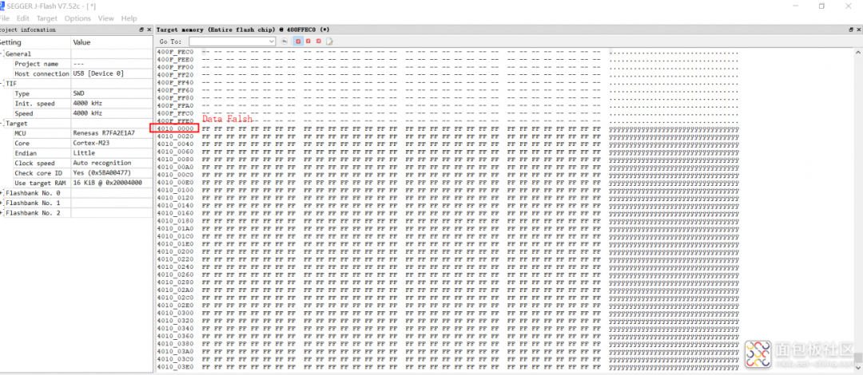Select the highlighted first red byte-width icon
863x375 pixels.
298,41
